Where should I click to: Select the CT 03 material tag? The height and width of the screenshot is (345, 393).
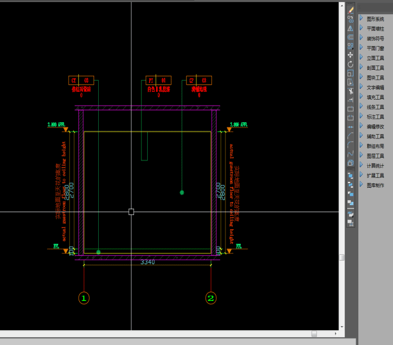pos(81,80)
